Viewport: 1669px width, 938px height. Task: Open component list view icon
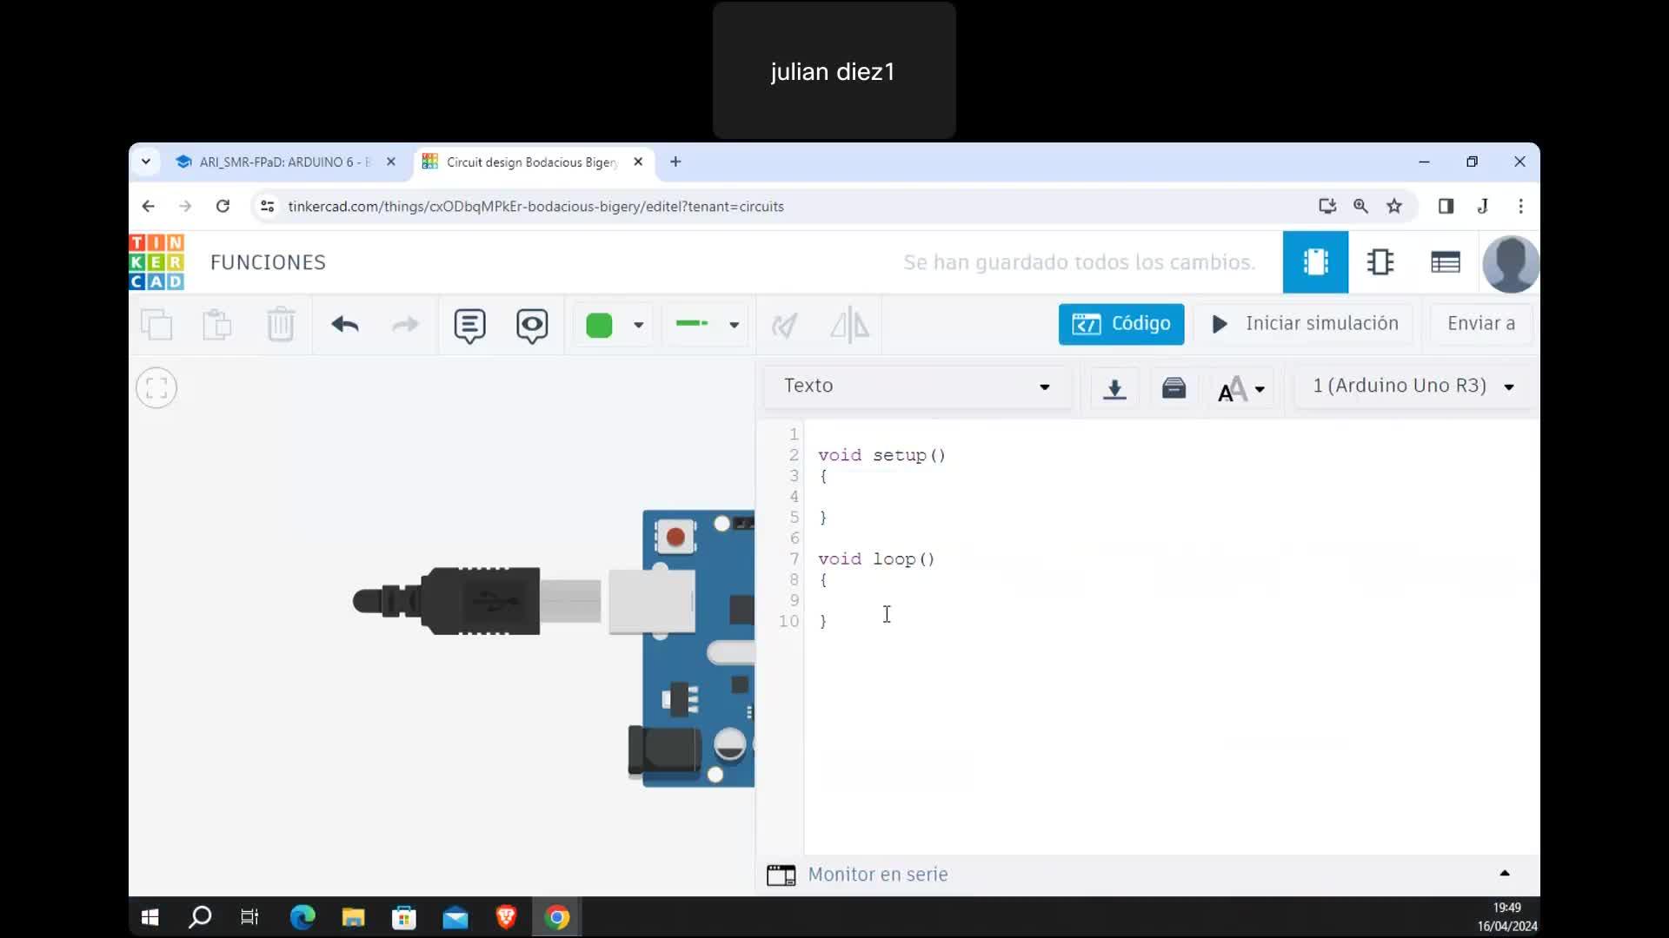click(x=1446, y=262)
